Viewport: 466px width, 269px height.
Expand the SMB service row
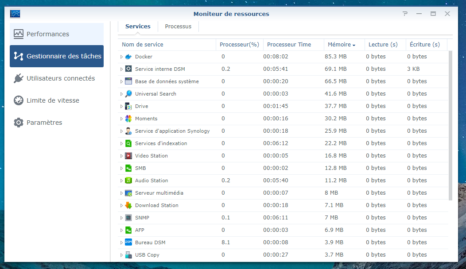121,168
